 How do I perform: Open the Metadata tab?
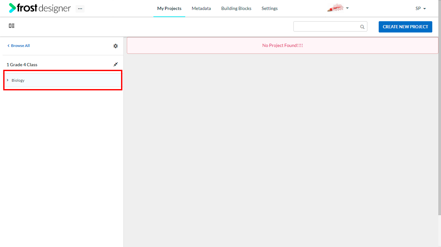(201, 8)
